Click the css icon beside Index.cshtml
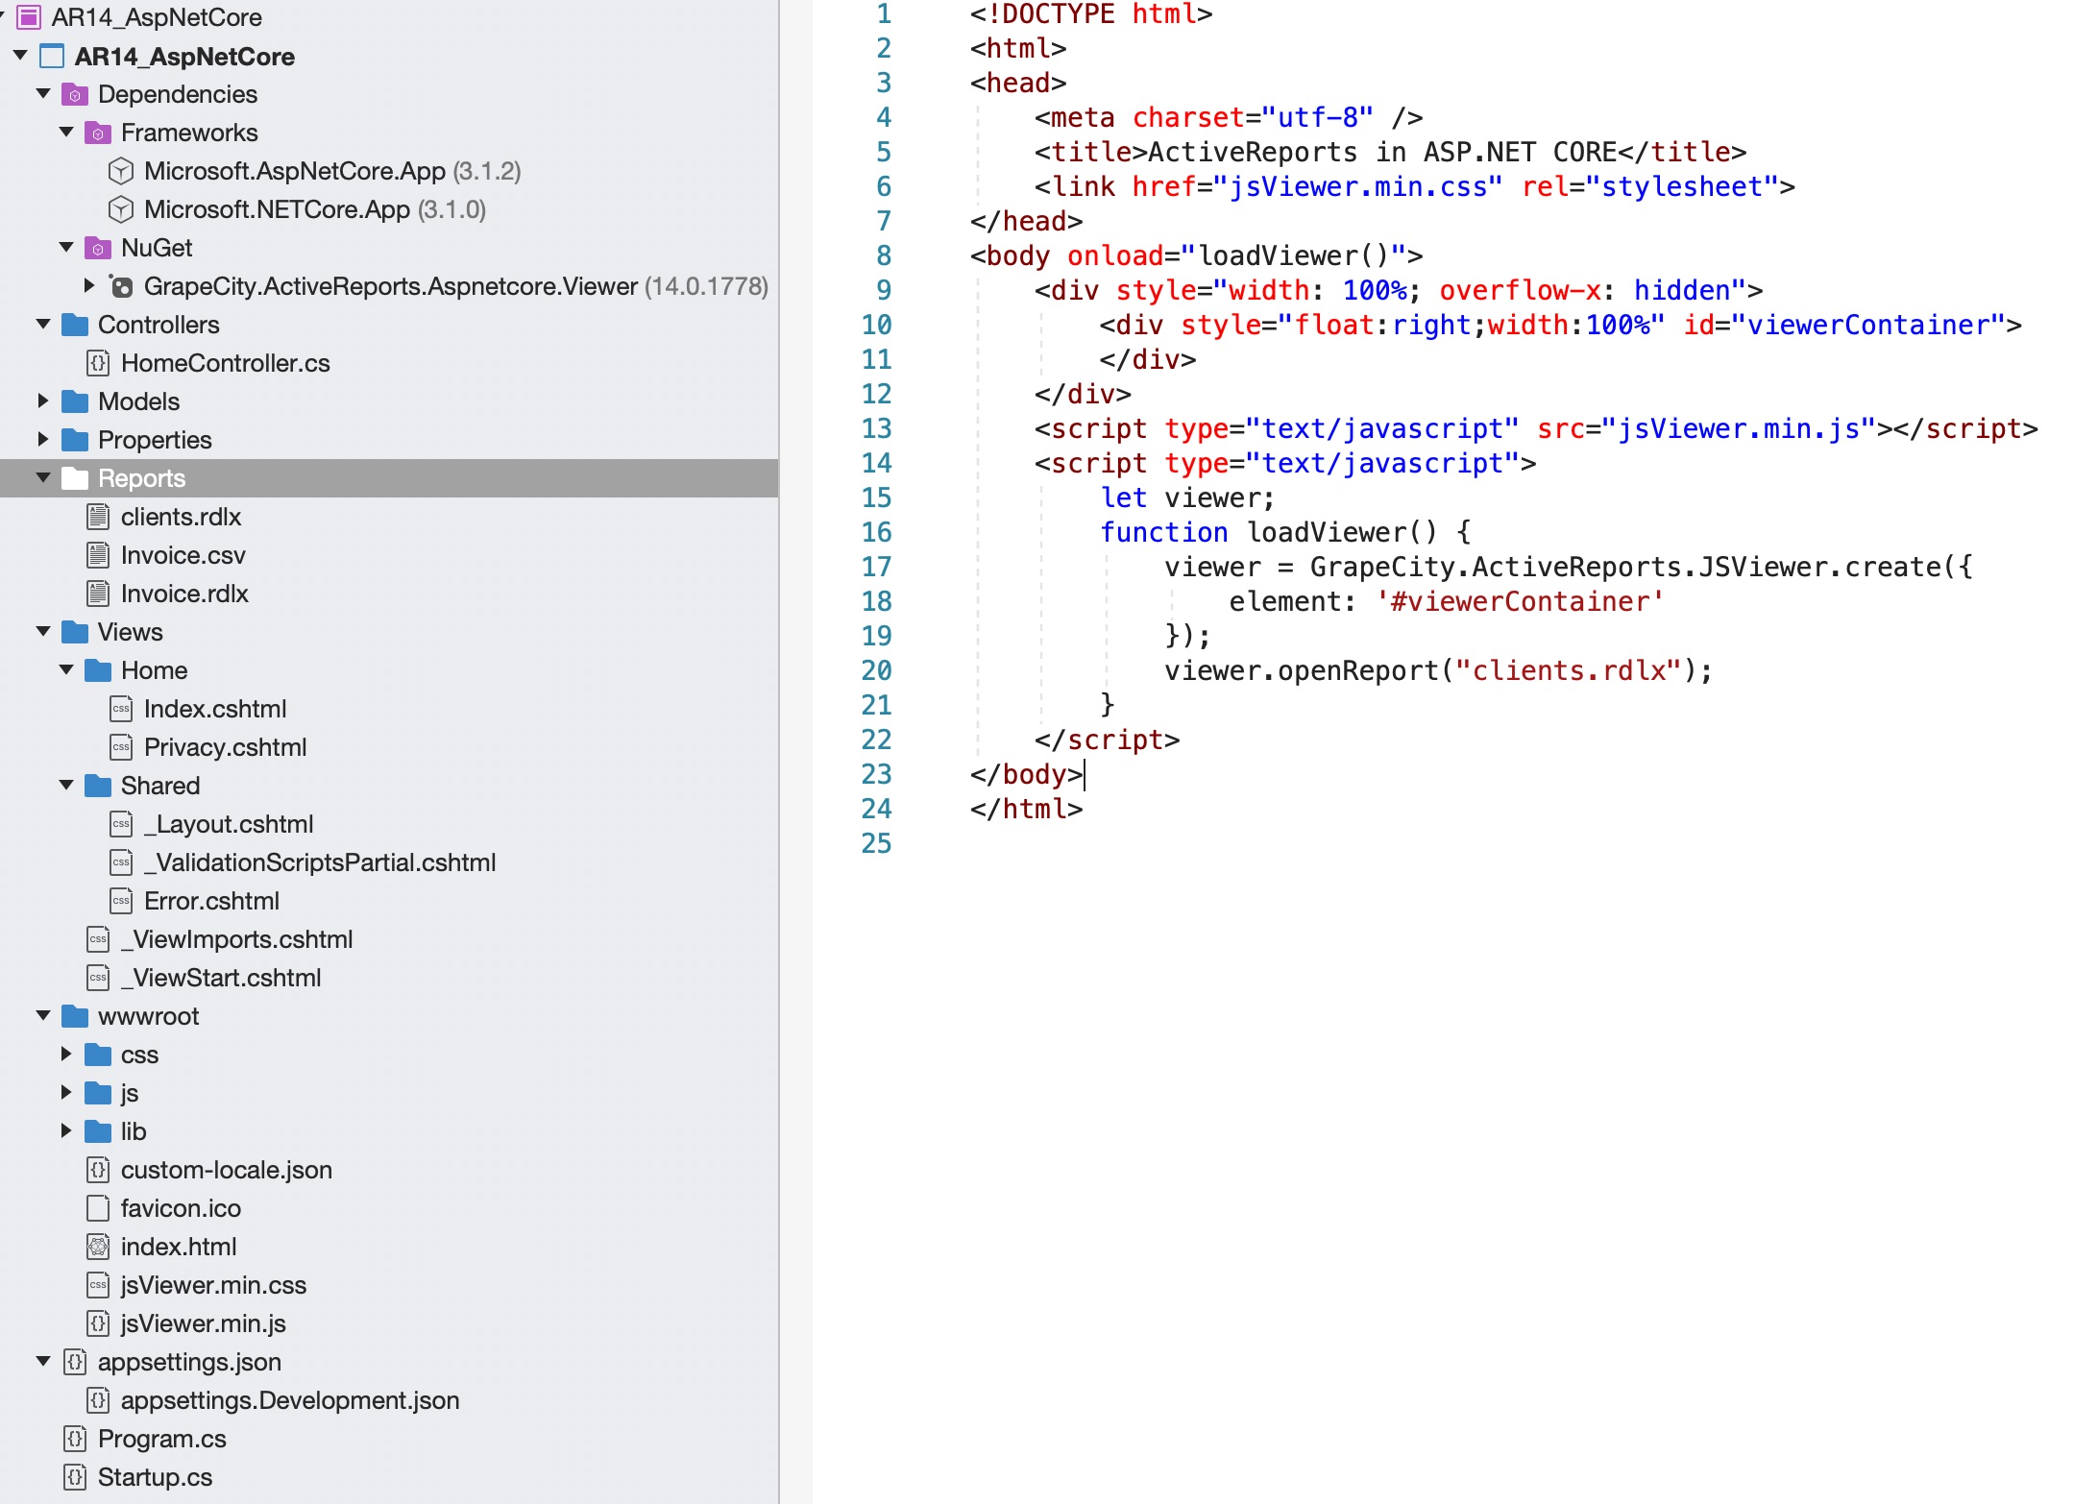Screen dimensions: 2073x1504 pyautogui.click(x=121, y=709)
